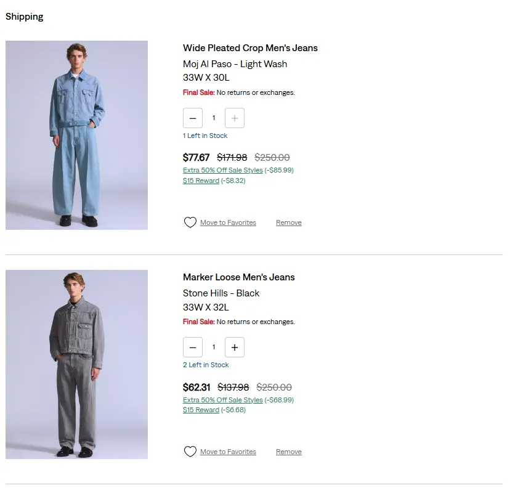The height and width of the screenshot is (496, 518).
Task: Decrease quantity of Marker Loose Jeans
Action: [x=193, y=348]
